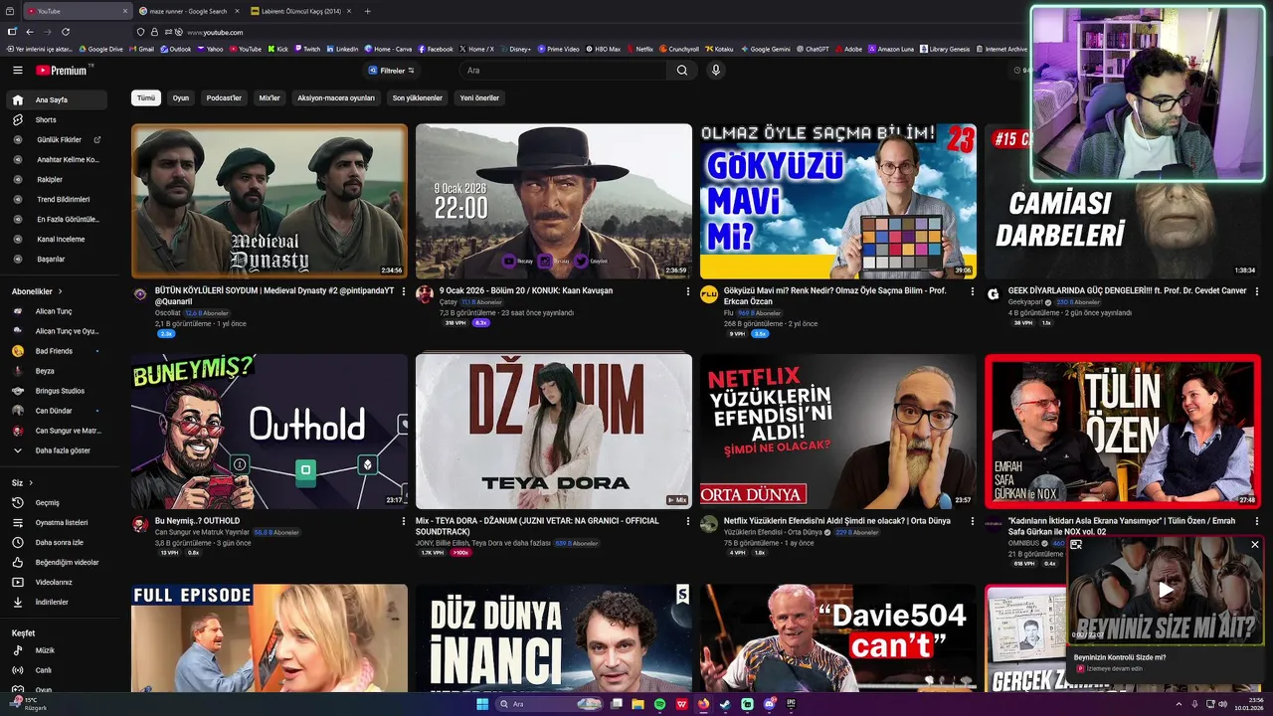
Task: Open Spotify from the Windows taskbar
Action: (x=660, y=704)
